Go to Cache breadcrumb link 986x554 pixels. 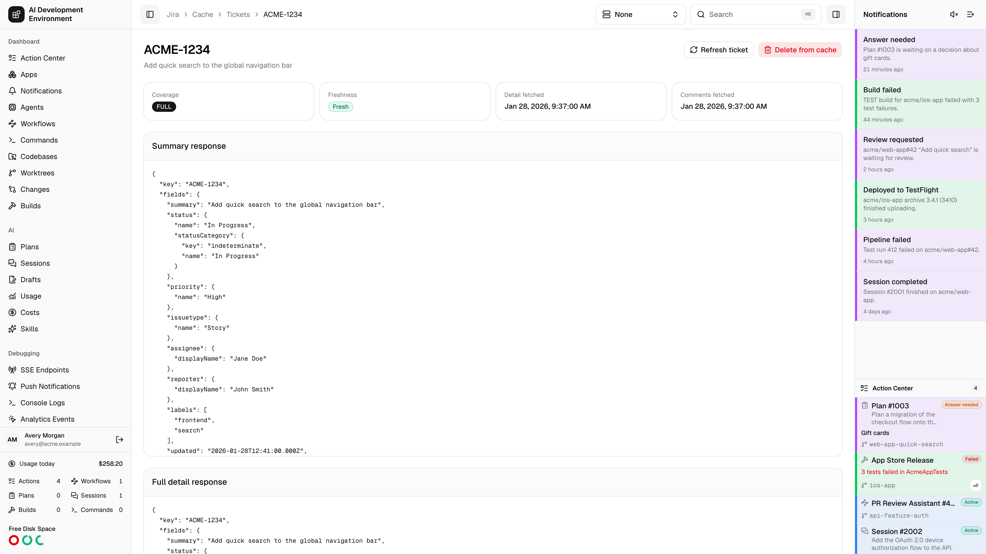point(203,15)
